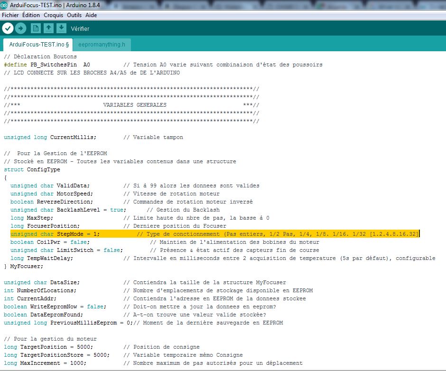
Task: Click the Upload arrow button
Action: tap(20, 28)
